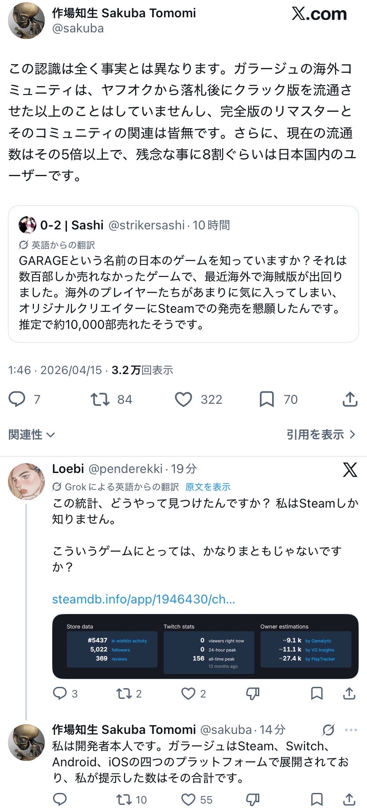The width and height of the screenshot is (367, 812).
Task: Open 引用を表示 quotes view
Action: 320,434
